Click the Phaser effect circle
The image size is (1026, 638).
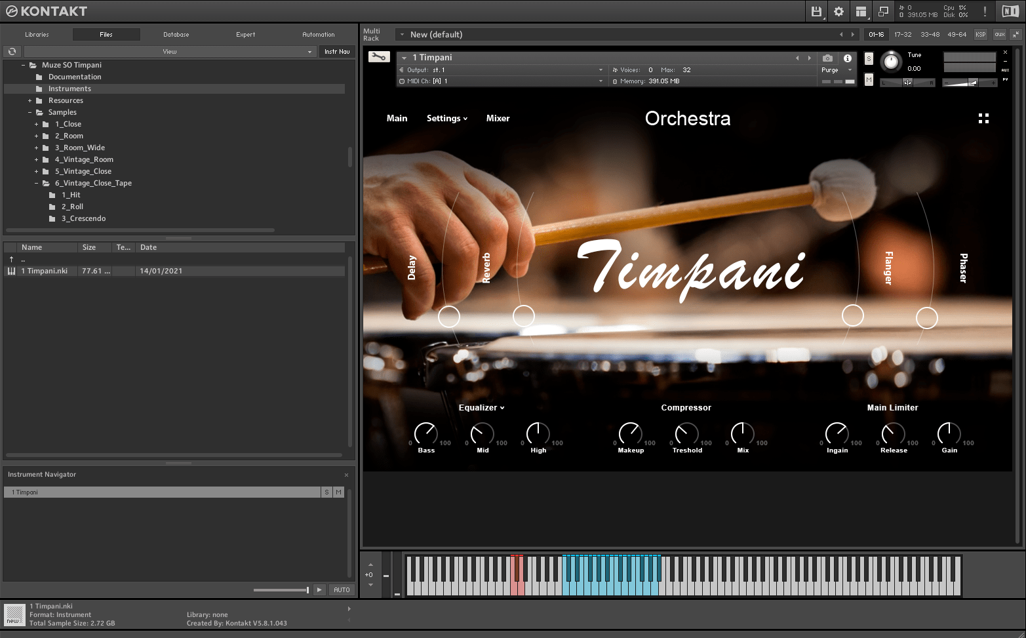(927, 318)
